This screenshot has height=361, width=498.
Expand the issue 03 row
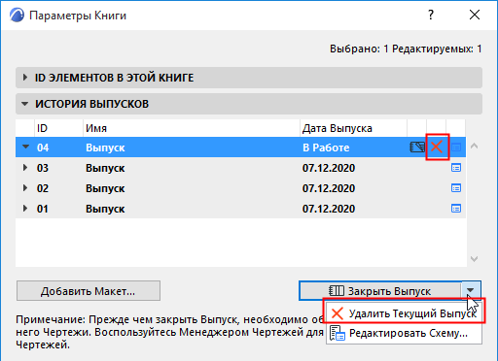pyautogui.click(x=24, y=168)
